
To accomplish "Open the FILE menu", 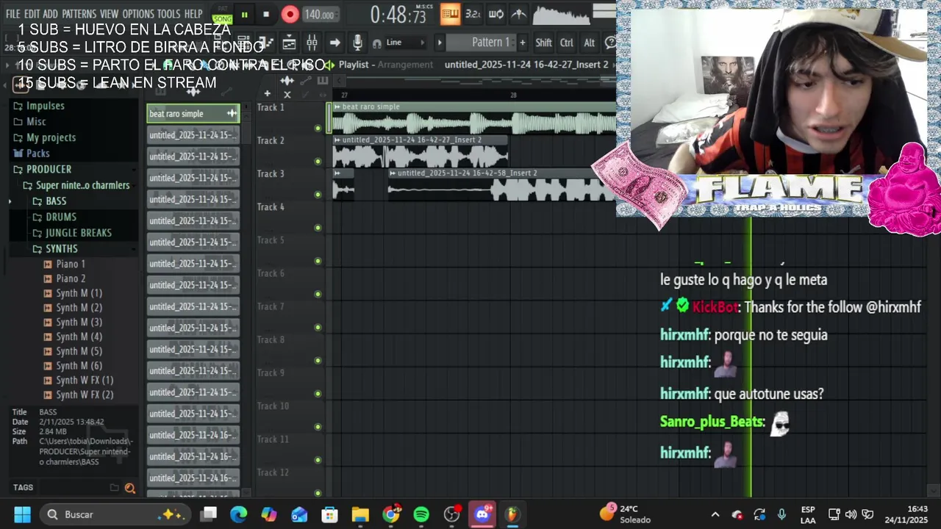I will tap(12, 14).
